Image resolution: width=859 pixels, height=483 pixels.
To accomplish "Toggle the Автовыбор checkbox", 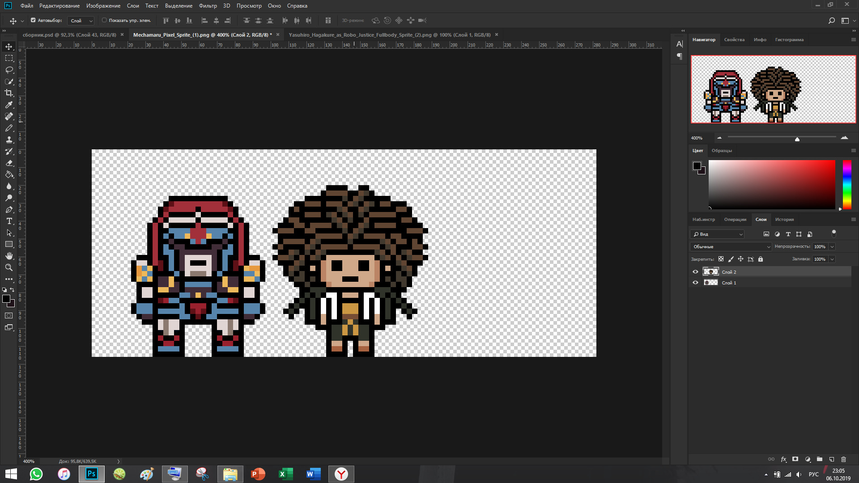I will (33, 20).
